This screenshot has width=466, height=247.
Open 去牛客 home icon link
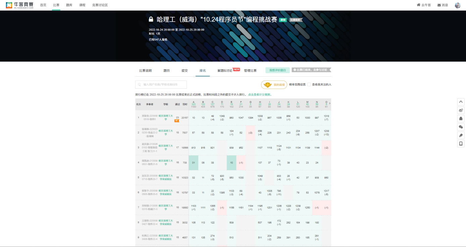click(x=424, y=5)
